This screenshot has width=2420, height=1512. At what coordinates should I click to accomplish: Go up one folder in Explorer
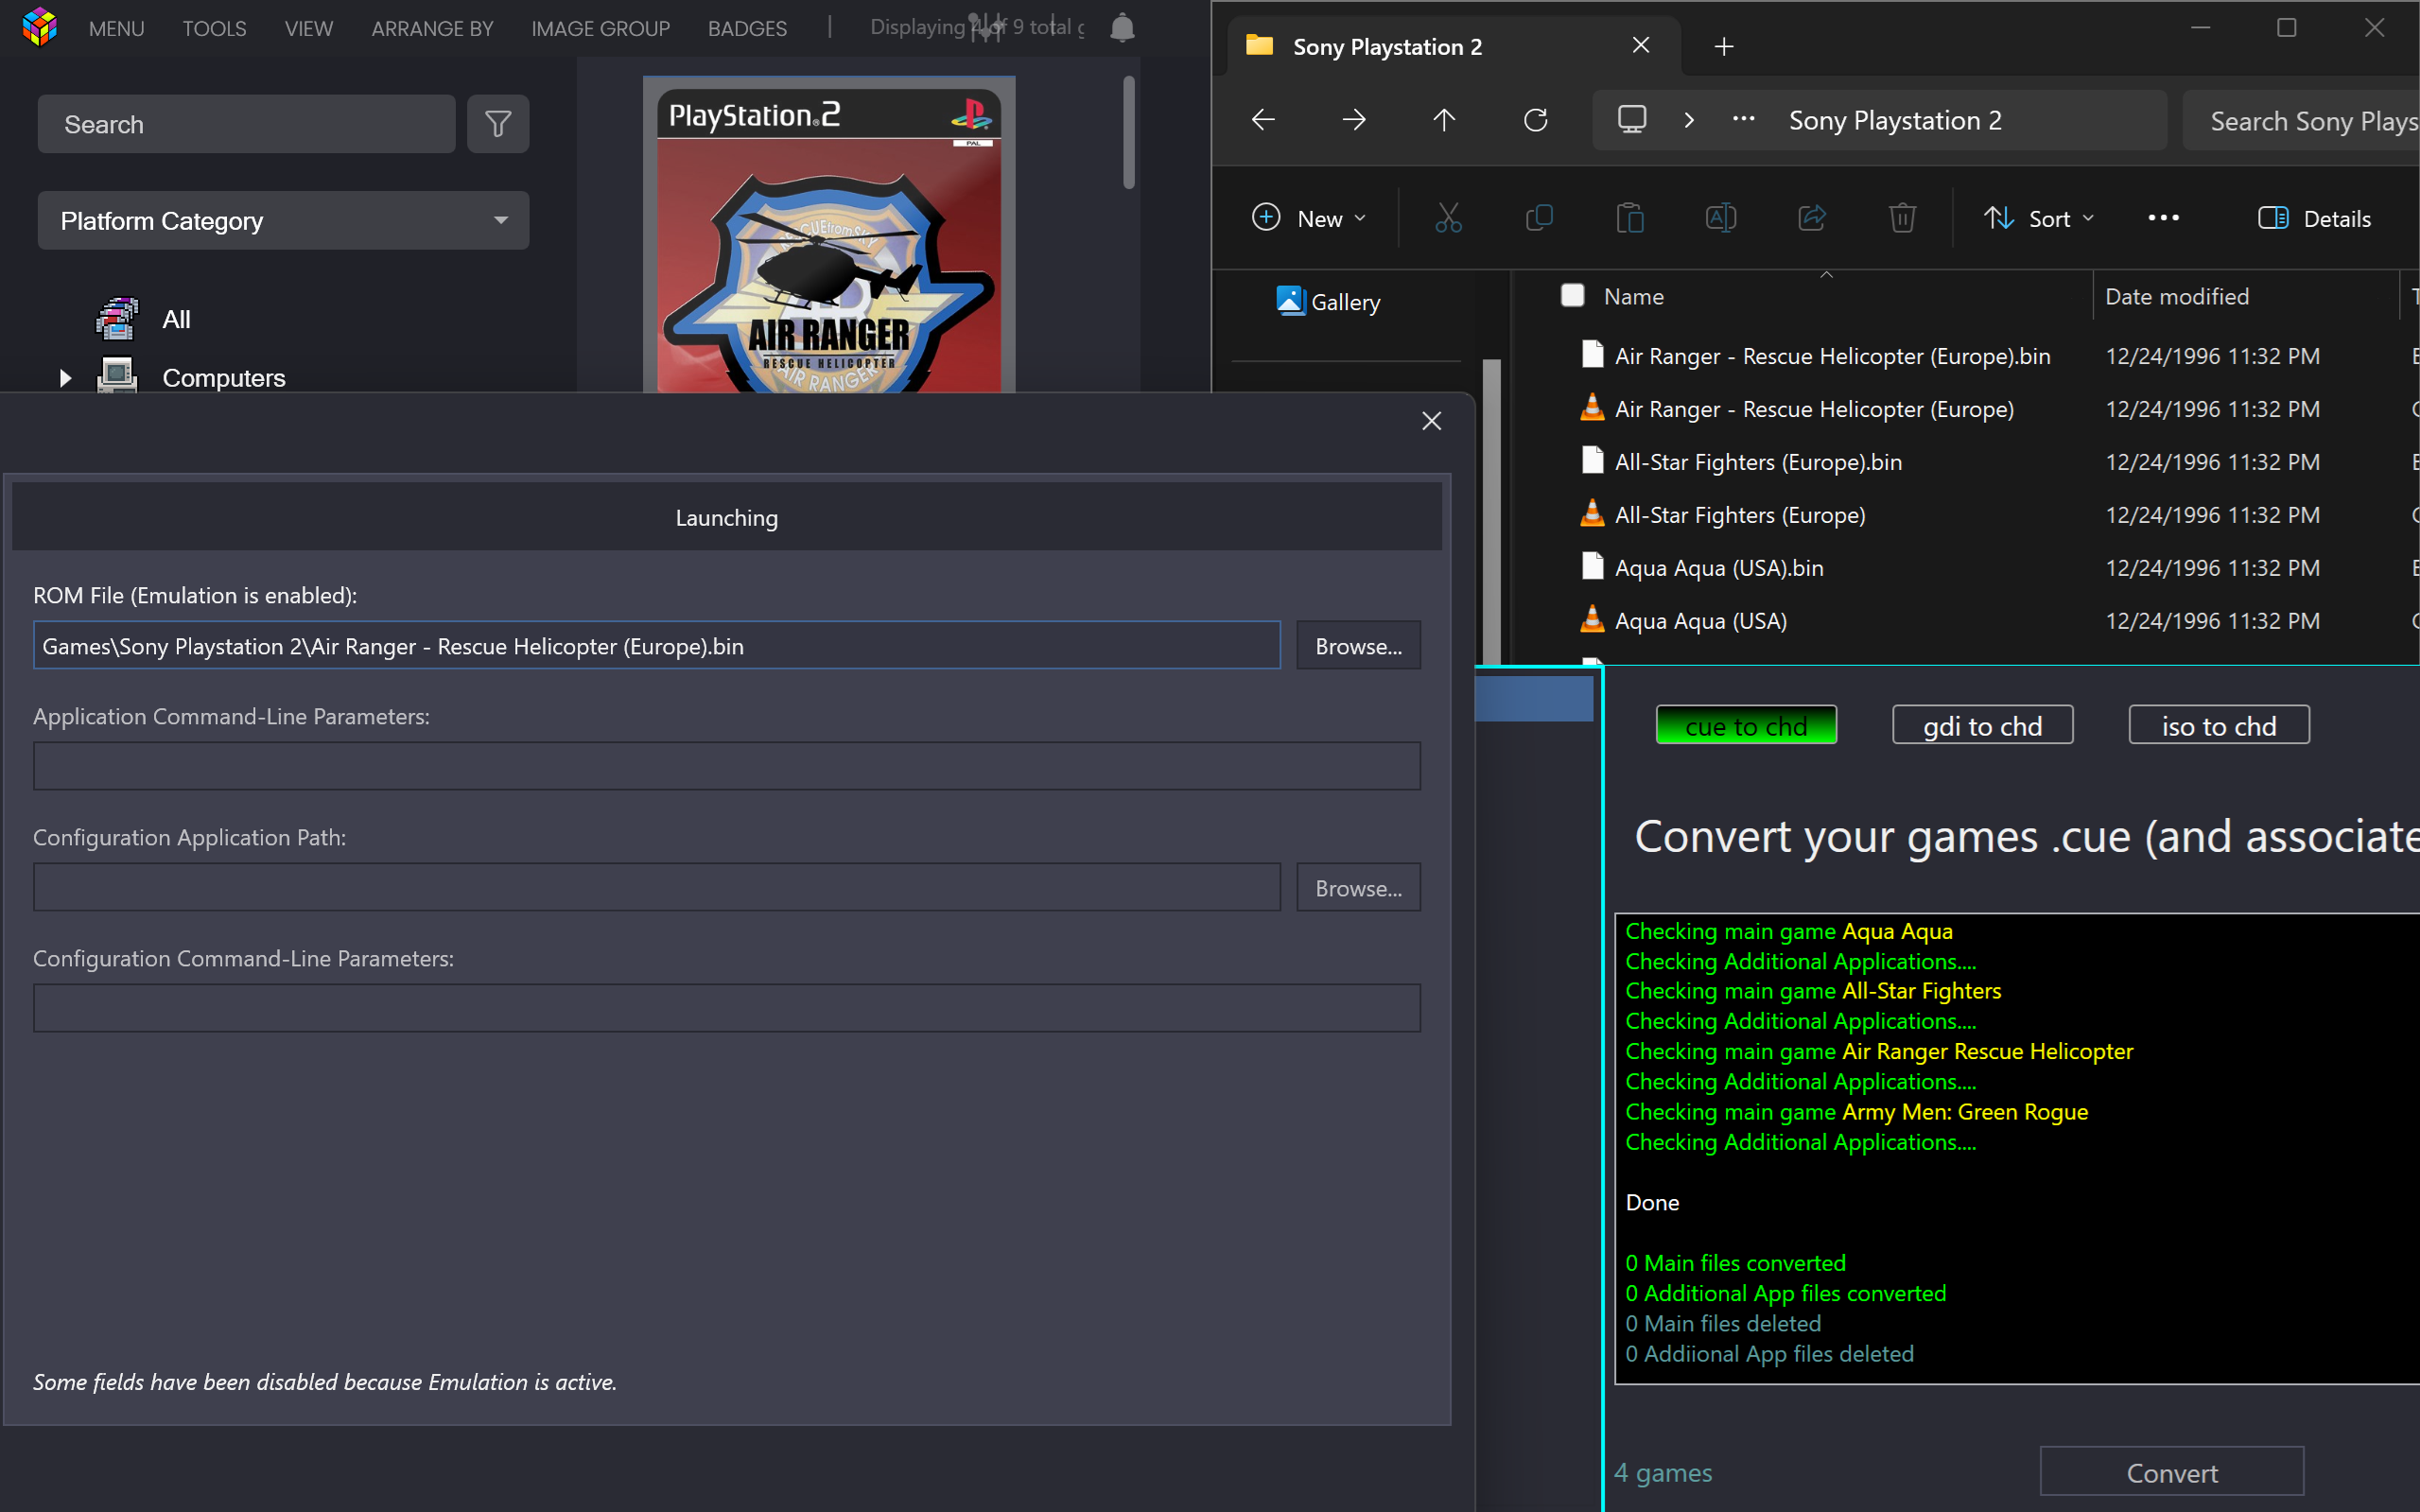pos(1444,120)
